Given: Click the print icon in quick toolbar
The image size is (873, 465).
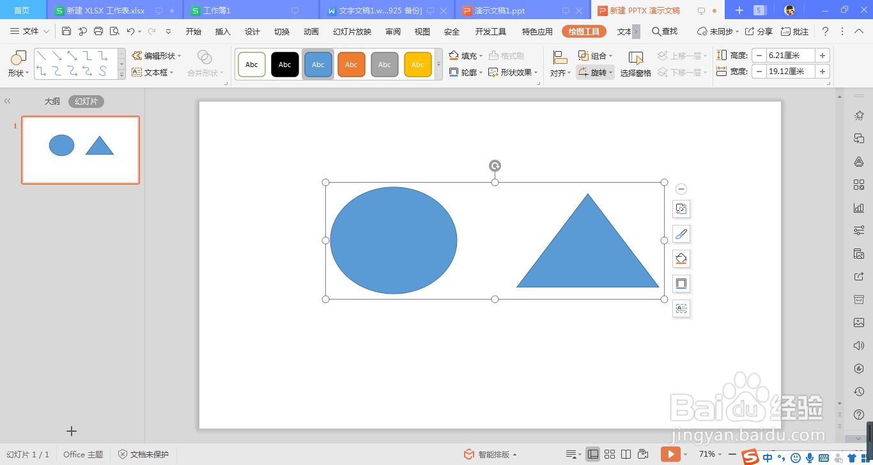Looking at the screenshot, I should click(x=98, y=31).
